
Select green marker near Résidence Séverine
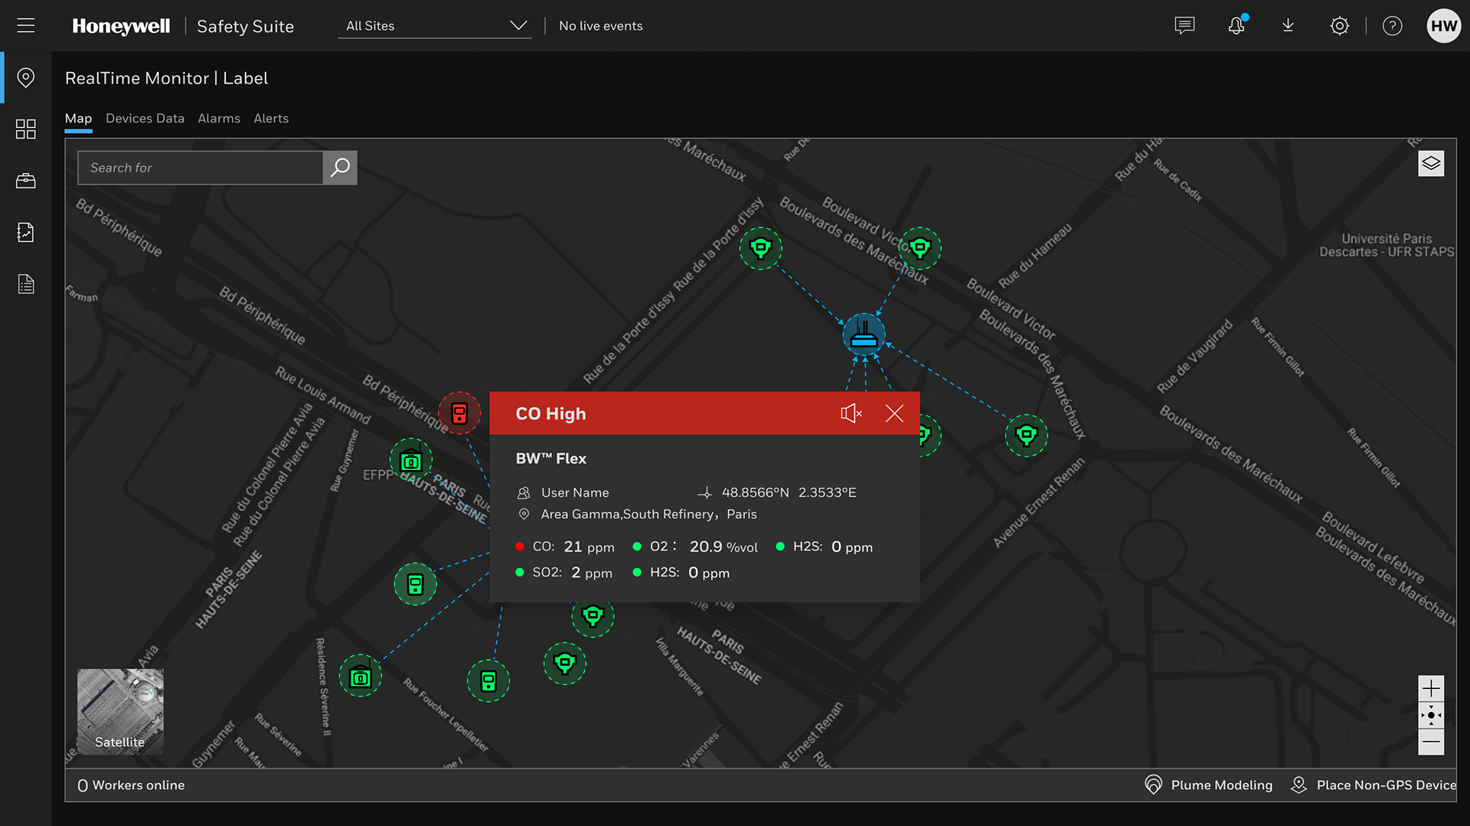(x=361, y=677)
